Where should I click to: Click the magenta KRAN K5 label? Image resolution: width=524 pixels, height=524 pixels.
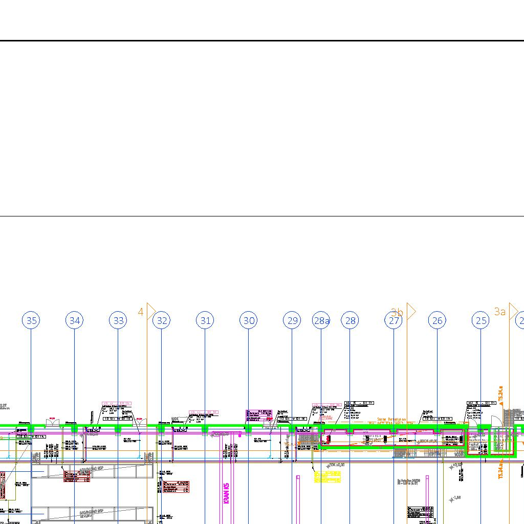[226, 493]
